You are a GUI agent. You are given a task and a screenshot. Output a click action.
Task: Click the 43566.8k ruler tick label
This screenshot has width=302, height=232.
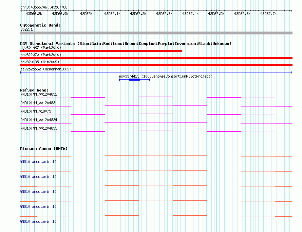(34, 14)
